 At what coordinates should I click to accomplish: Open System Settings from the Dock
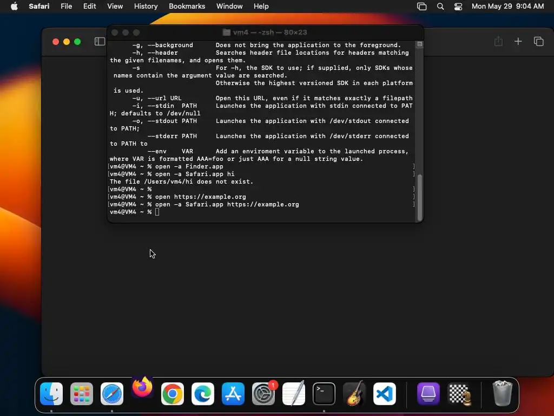[263, 394]
